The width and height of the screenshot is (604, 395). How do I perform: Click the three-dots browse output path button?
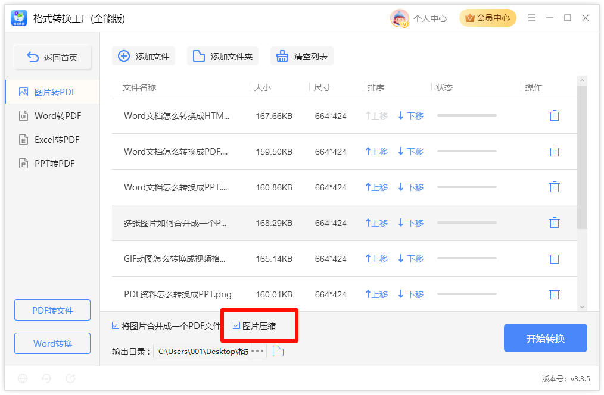tap(257, 351)
